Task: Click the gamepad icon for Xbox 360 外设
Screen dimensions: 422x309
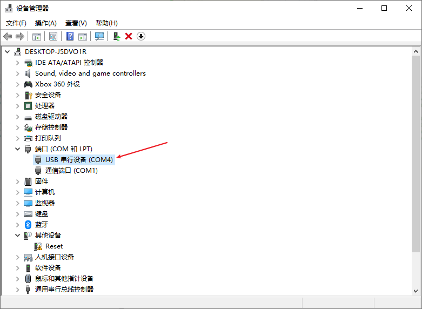Action: 28,84
